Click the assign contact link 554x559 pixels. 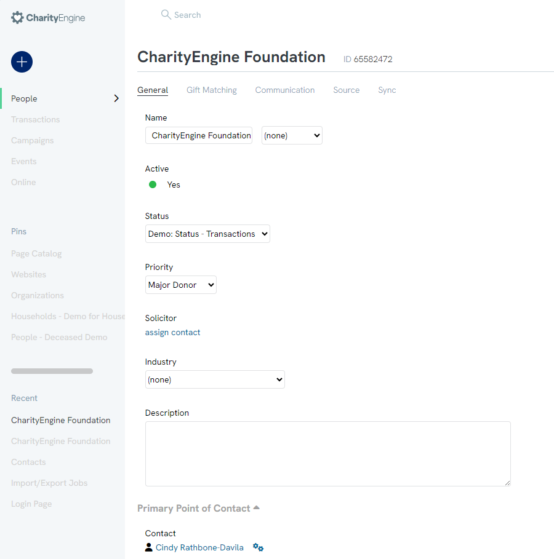(172, 332)
